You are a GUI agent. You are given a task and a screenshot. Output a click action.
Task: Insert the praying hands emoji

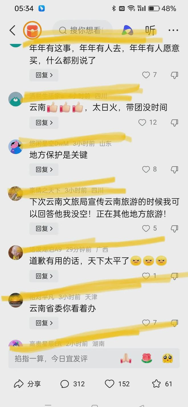[125, 358]
